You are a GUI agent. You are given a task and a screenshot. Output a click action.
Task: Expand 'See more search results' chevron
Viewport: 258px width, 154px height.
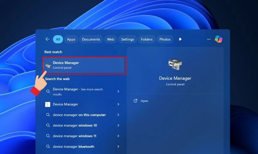pos(118,91)
